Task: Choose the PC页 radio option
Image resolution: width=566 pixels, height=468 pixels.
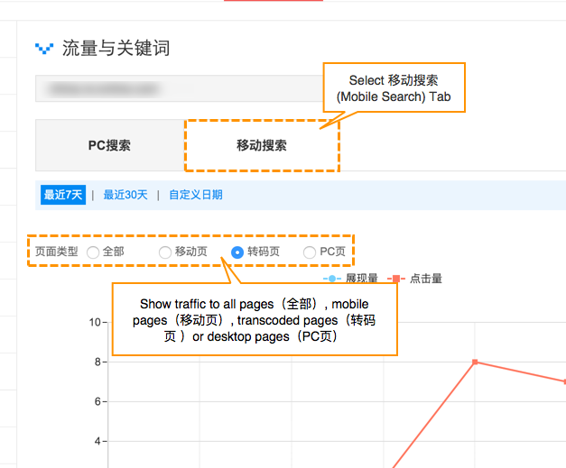Action: point(310,252)
